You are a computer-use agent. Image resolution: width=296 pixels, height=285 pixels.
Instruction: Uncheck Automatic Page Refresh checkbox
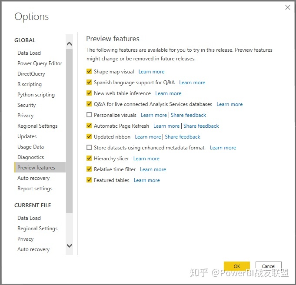(89, 126)
